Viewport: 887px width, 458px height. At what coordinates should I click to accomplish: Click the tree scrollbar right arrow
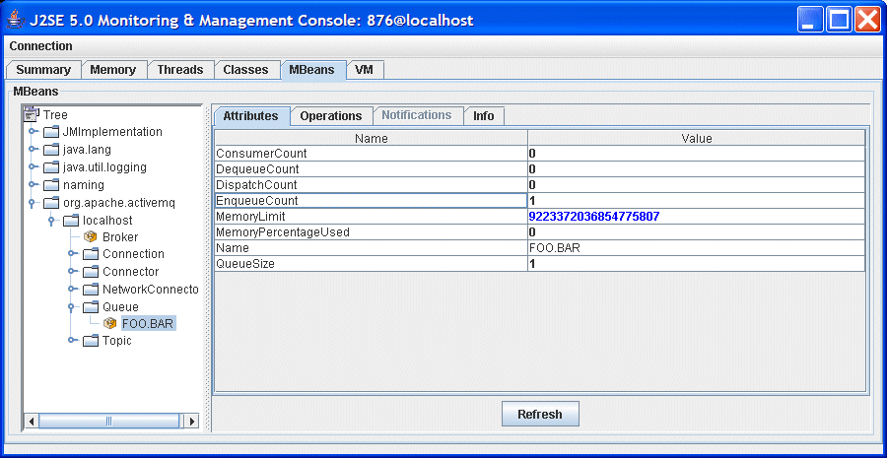pyautogui.click(x=192, y=422)
